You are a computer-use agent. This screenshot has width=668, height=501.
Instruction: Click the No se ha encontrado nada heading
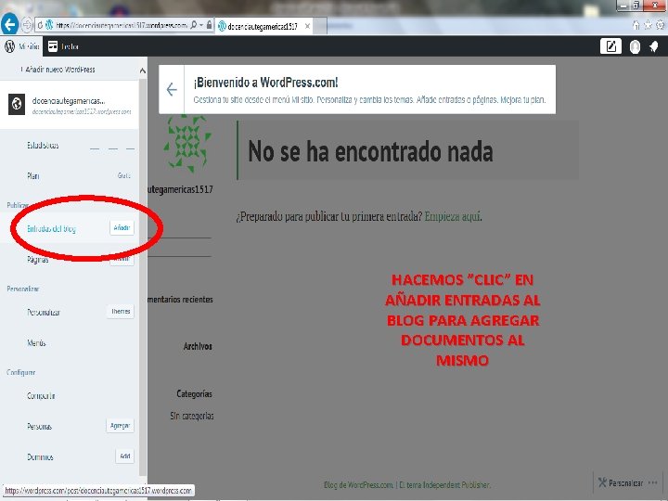(x=370, y=151)
